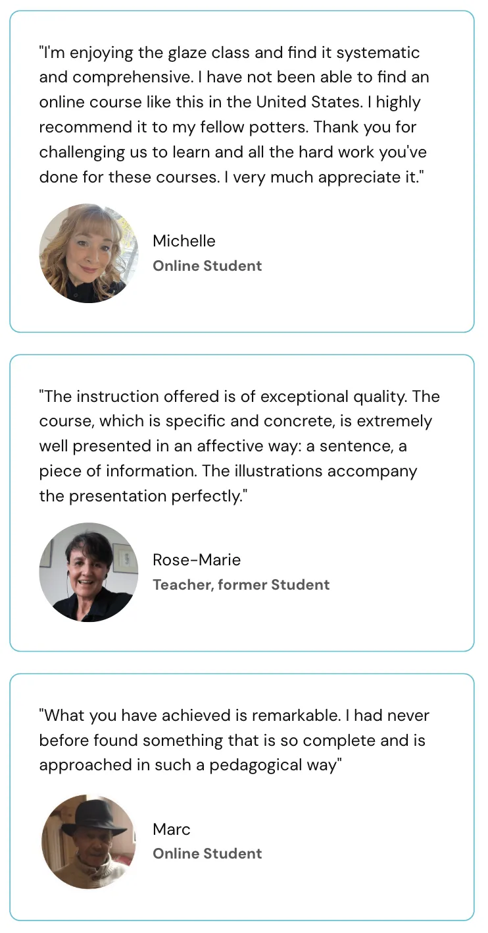Click Michelle's profile photo

click(89, 253)
